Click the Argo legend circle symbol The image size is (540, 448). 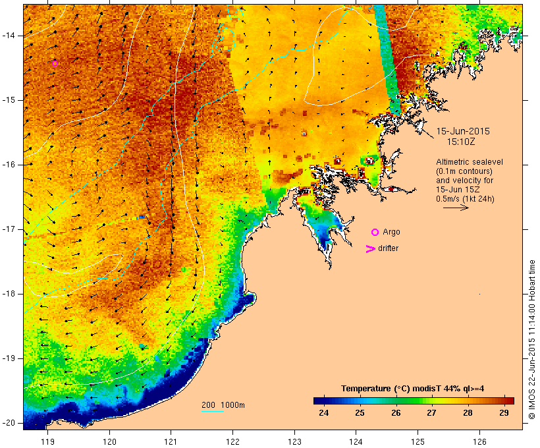tap(375, 233)
